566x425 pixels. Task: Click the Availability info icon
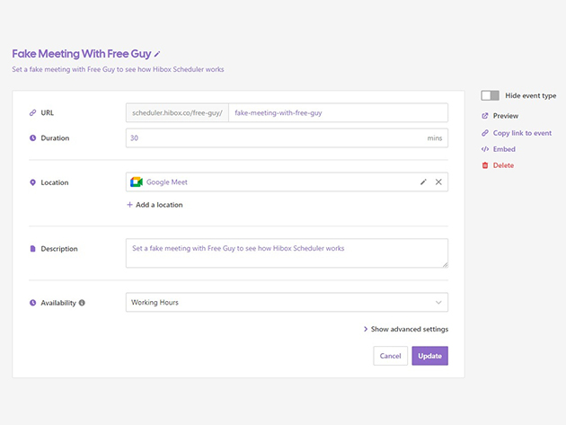[82, 303]
